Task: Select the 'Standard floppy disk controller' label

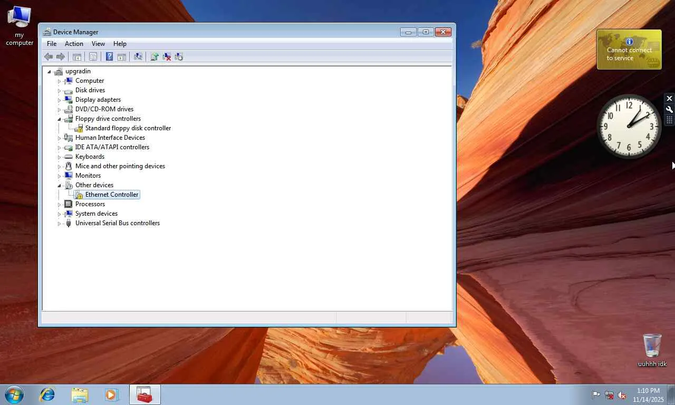Action: (x=128, y=128)
